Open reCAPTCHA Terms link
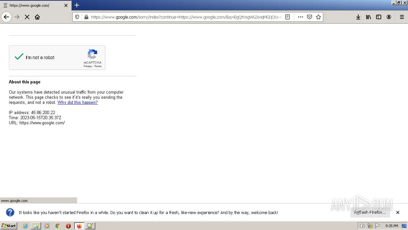The image size is (408, 230). pos(98,66)
